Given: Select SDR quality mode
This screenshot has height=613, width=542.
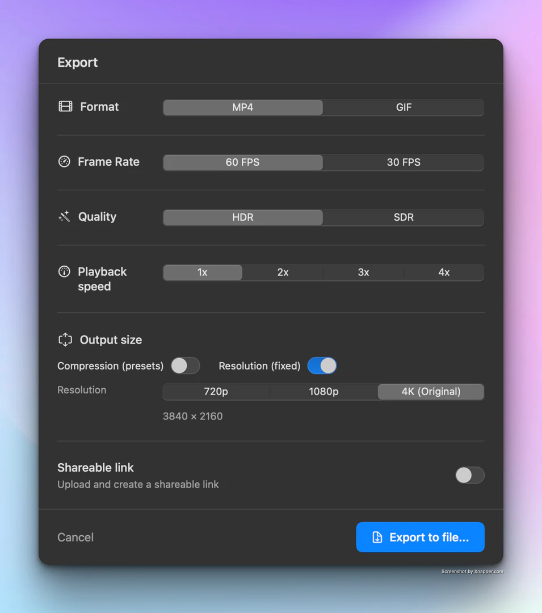Looking at the screenshot, I should pos(403,217).
